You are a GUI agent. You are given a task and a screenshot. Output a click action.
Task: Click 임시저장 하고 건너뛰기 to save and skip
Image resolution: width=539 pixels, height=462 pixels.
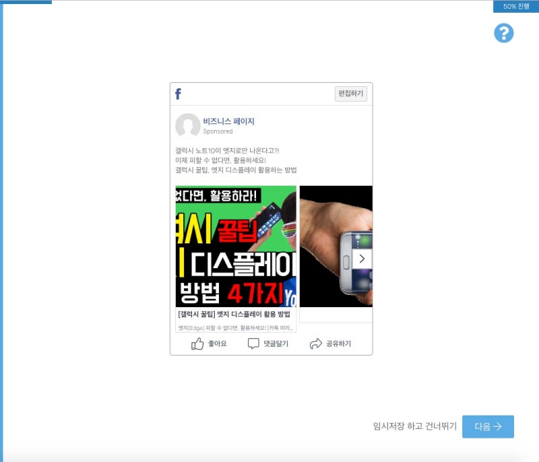click(x=415, y=426)
